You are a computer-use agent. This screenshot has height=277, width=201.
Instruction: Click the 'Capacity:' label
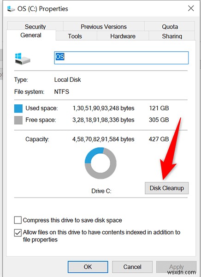37,139
